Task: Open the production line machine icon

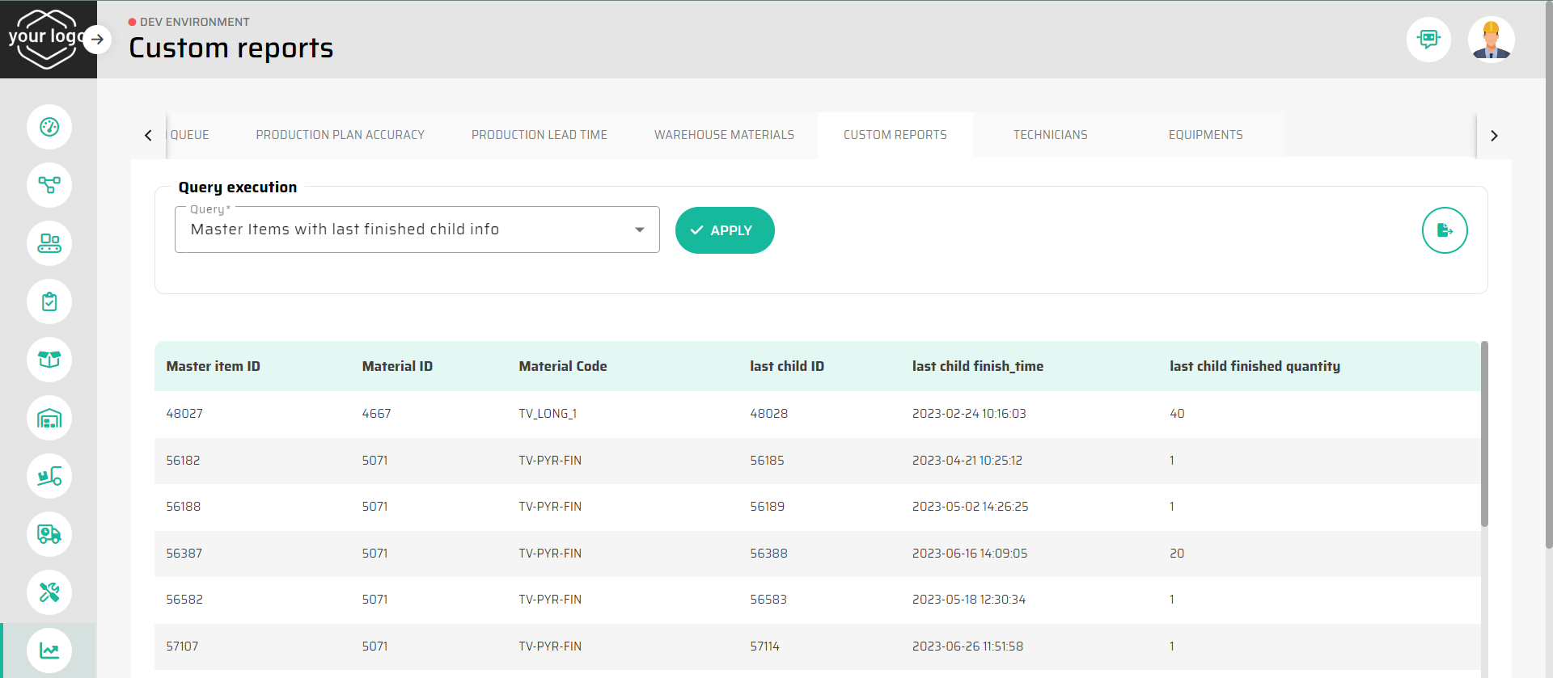Action: (49, 243)
